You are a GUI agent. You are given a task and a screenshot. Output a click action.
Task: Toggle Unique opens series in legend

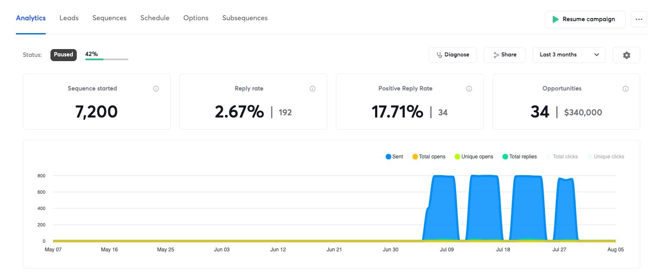coord(474,157)
